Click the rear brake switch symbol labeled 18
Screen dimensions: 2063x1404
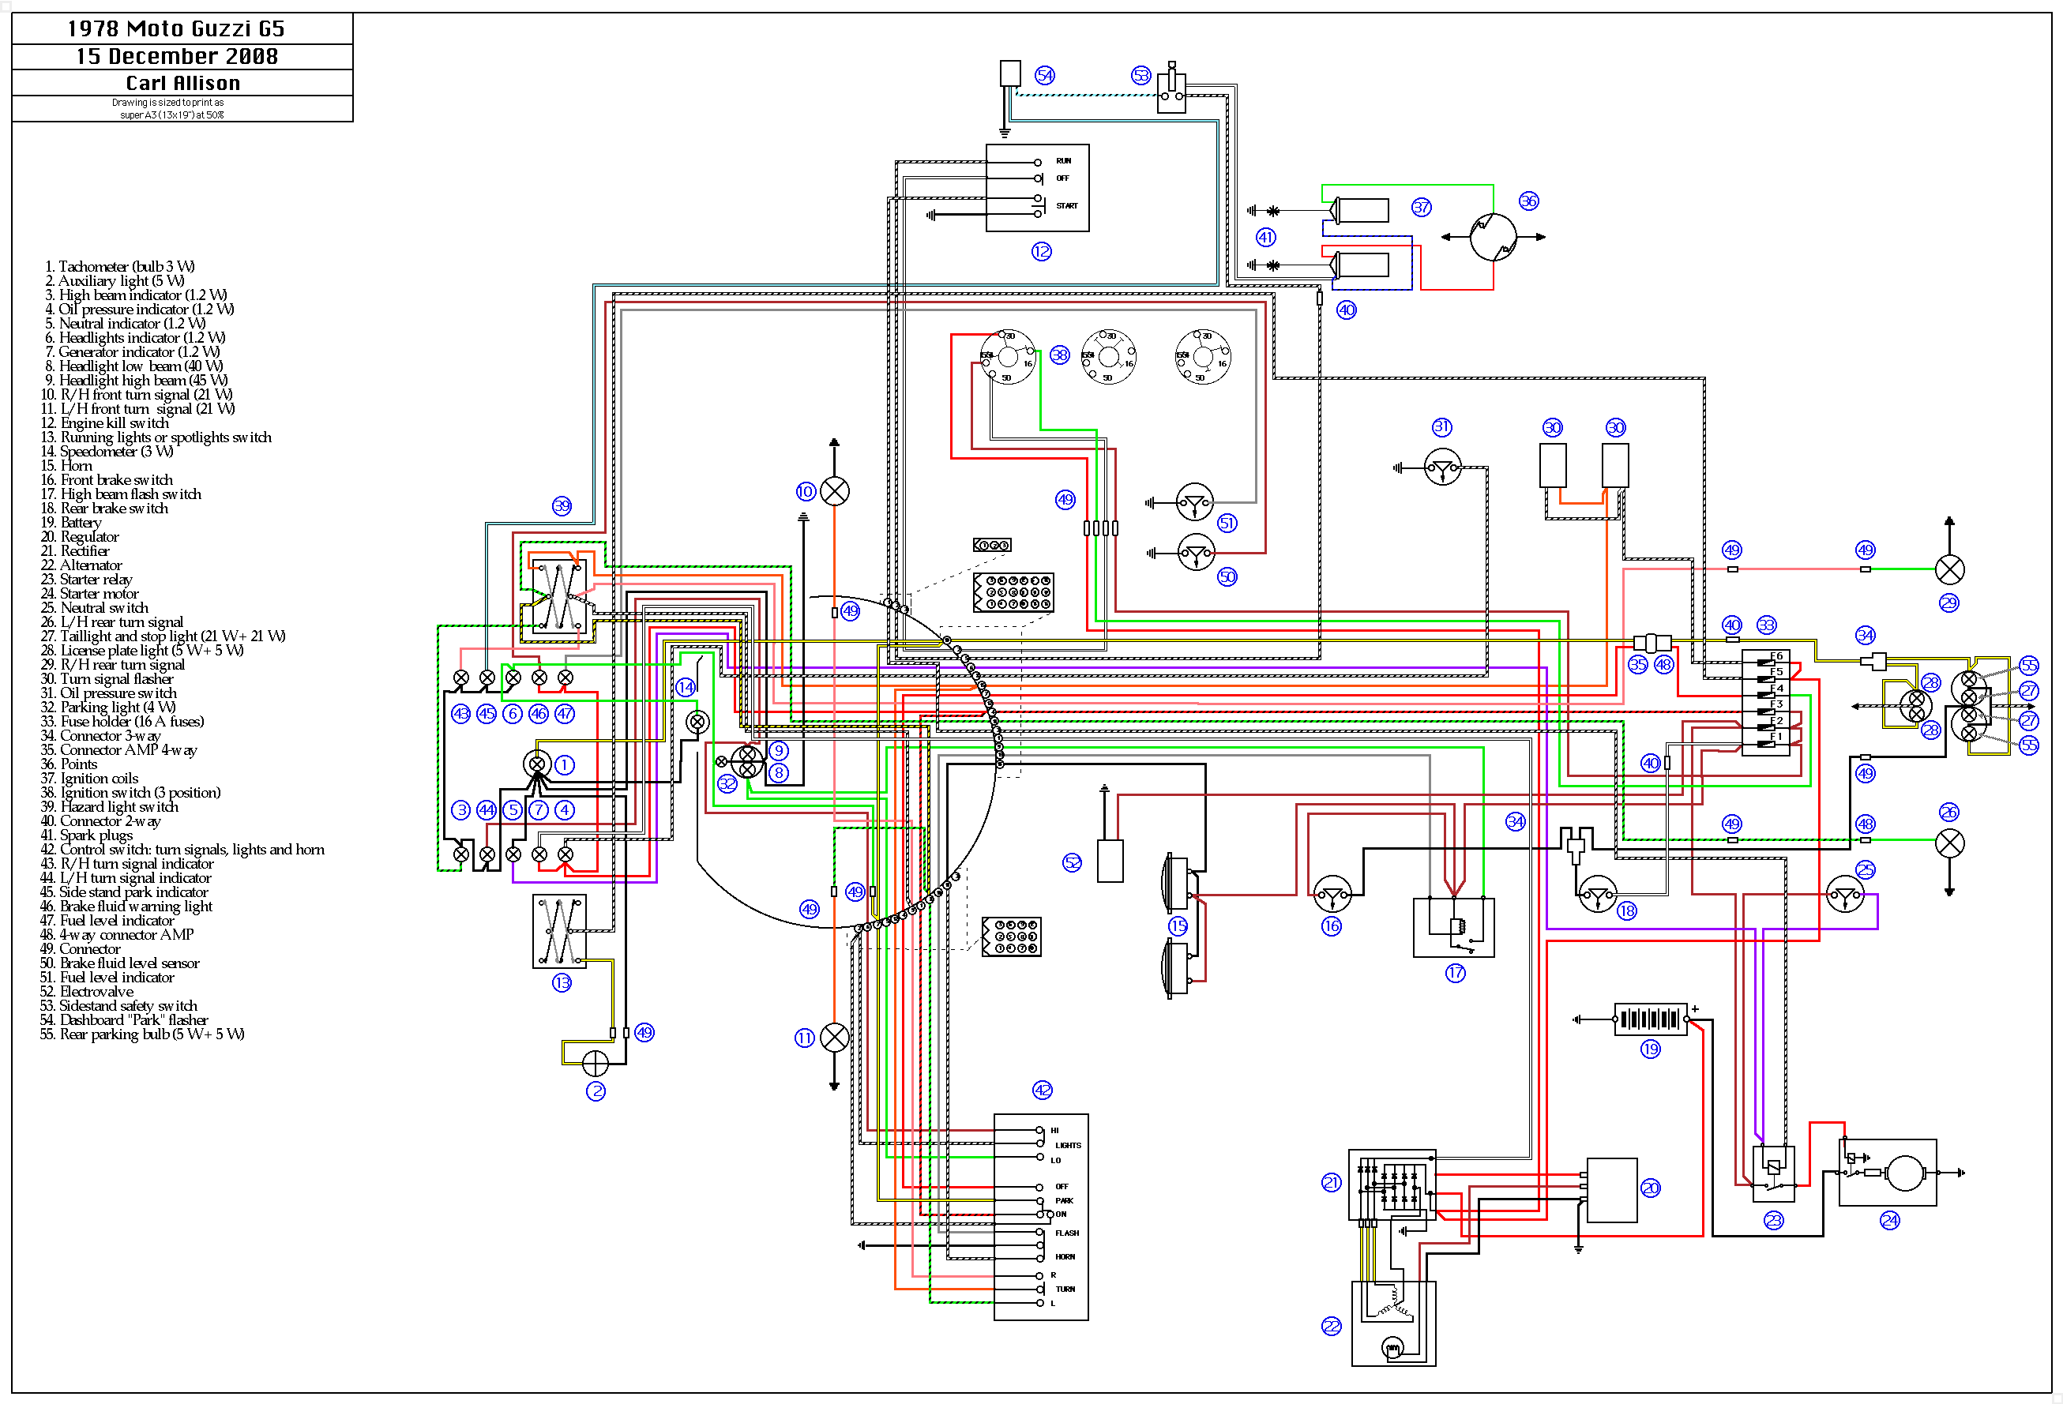click(x=1598, y=894)
